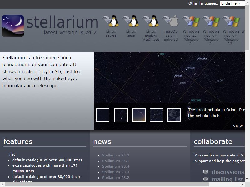Screen dimensions: 250x187
Task: Open the mailing list link
Action: [x=227, y=179]
